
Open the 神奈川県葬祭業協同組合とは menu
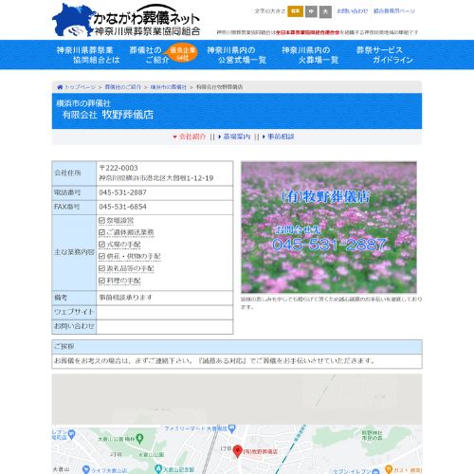pos(88,55)
